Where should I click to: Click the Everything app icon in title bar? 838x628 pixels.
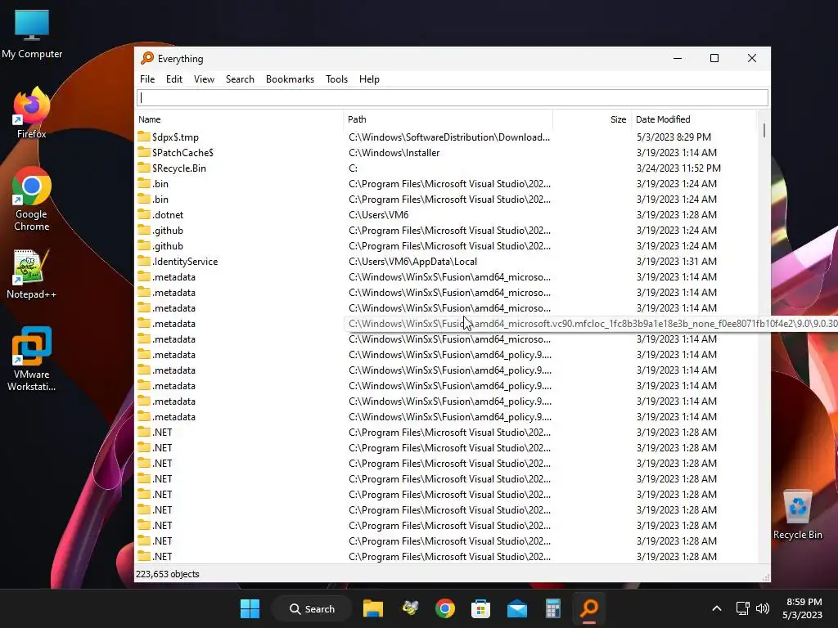click(x=147, y=58)
